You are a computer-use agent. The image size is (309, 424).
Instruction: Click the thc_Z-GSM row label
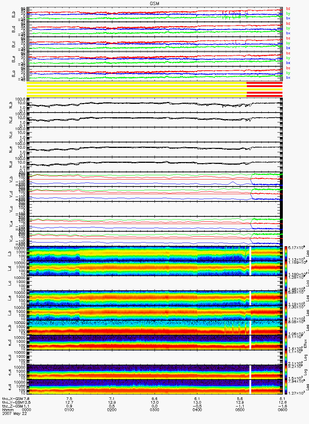point(13,406)
